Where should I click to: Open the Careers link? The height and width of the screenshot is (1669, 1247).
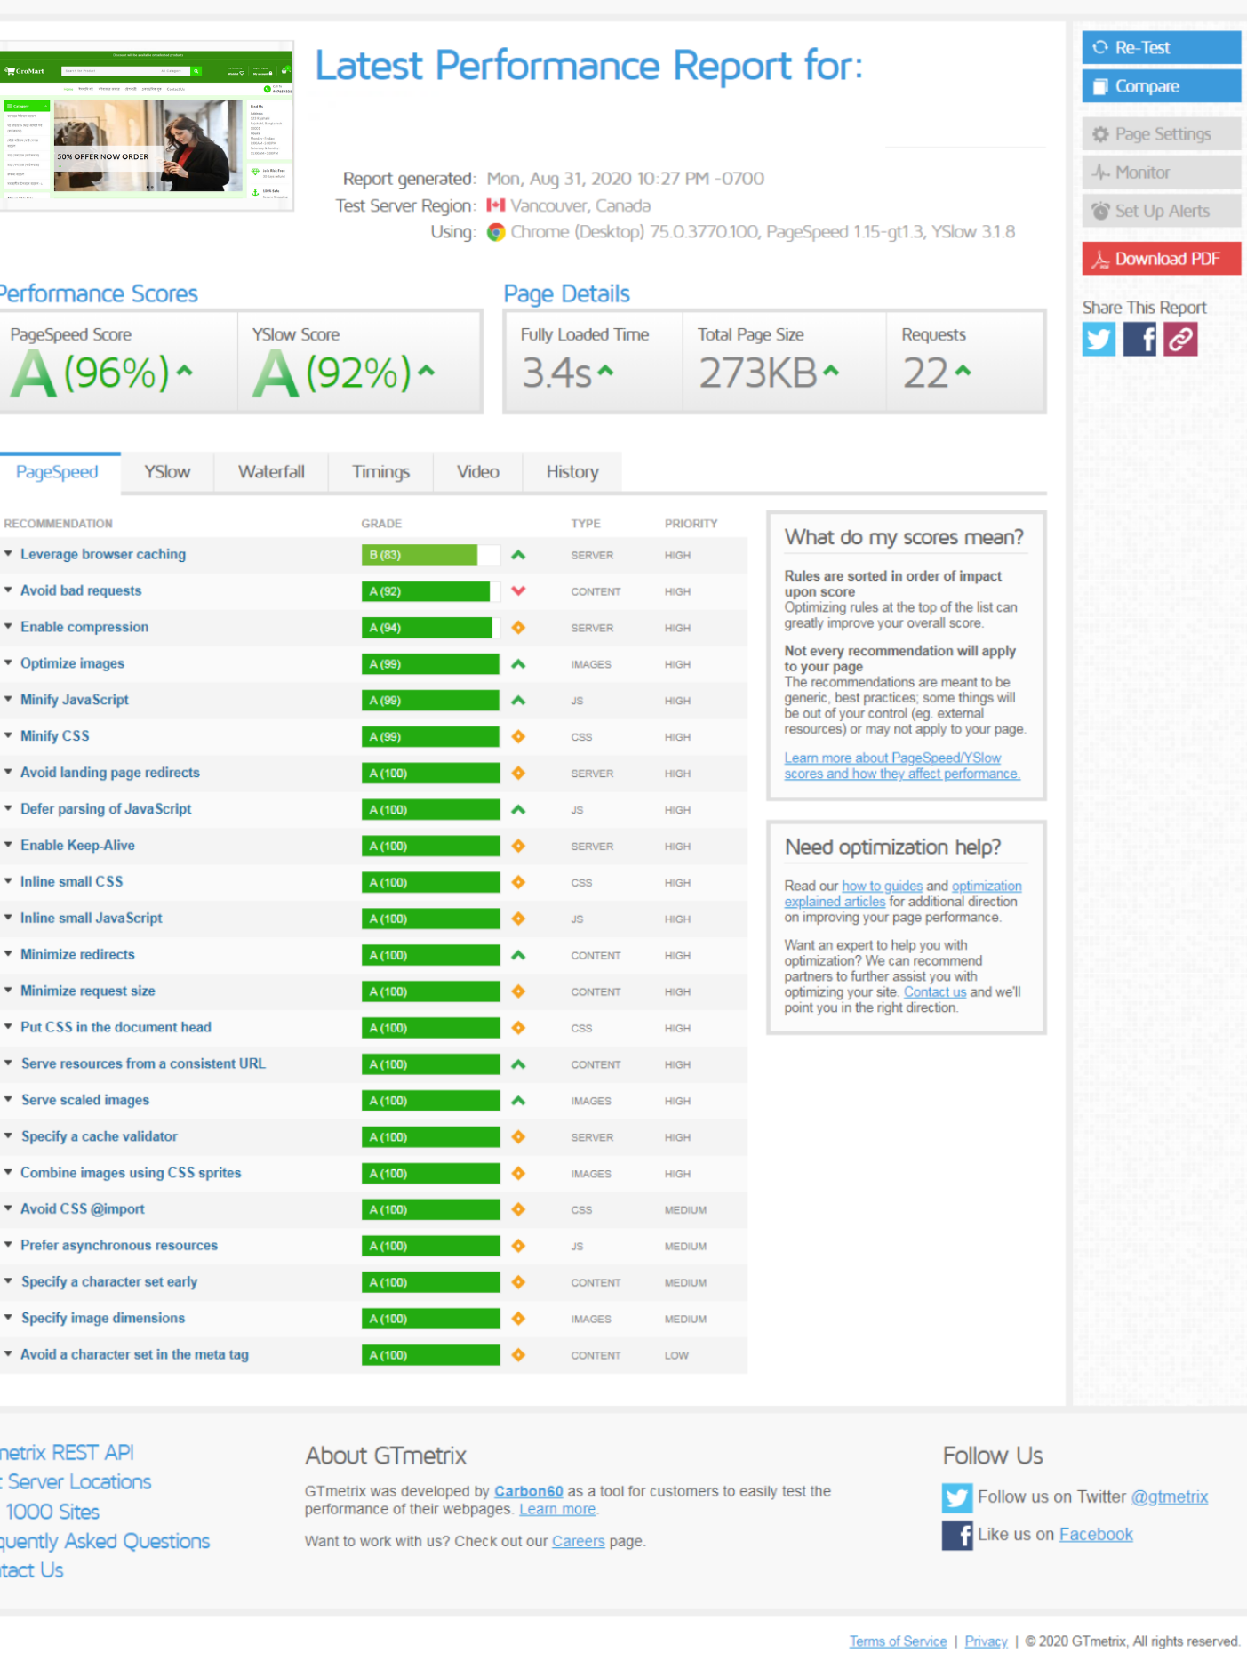tap(578, 1542)
